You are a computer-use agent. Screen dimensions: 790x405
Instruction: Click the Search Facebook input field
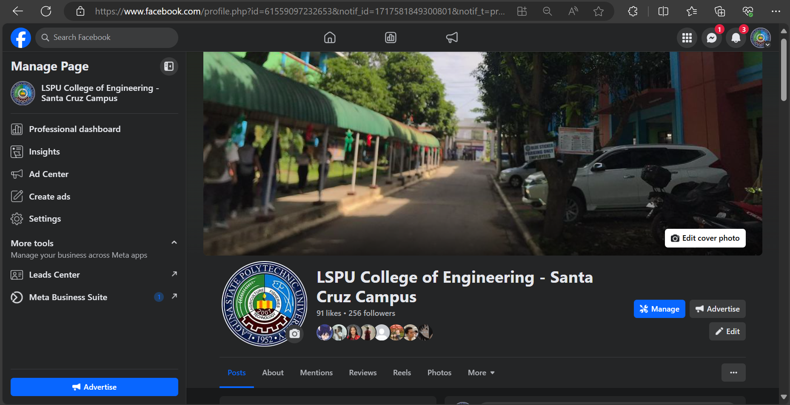pyautogui.click(x=106, y=37)
